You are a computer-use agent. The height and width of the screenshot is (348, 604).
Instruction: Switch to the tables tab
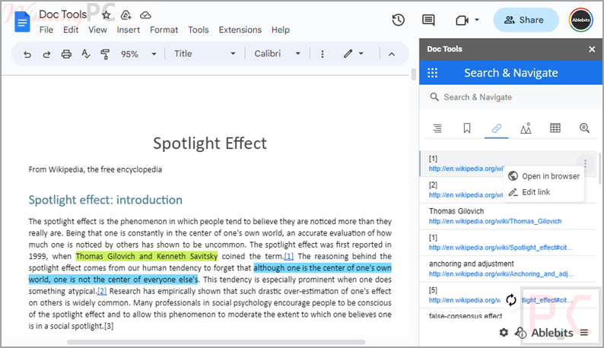555,128
